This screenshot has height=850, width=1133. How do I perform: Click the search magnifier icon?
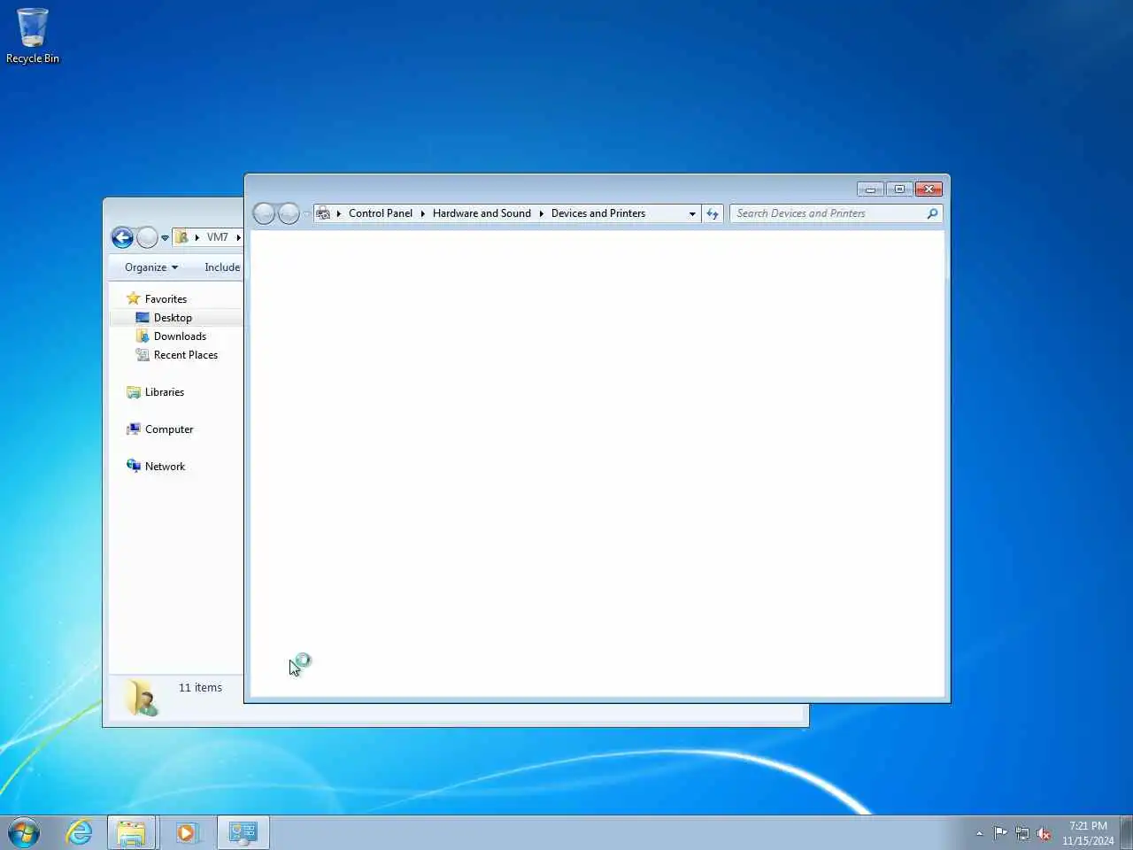point(932,213)
